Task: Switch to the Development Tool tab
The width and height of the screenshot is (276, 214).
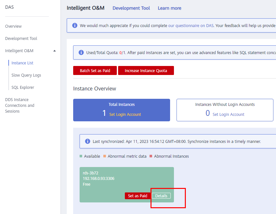Action: (131, 8)
